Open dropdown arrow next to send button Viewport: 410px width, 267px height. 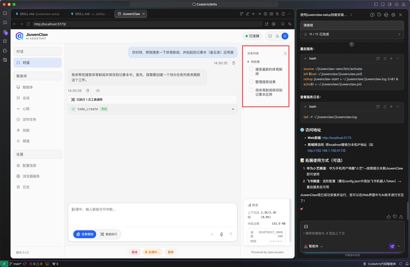coord(399,246)
